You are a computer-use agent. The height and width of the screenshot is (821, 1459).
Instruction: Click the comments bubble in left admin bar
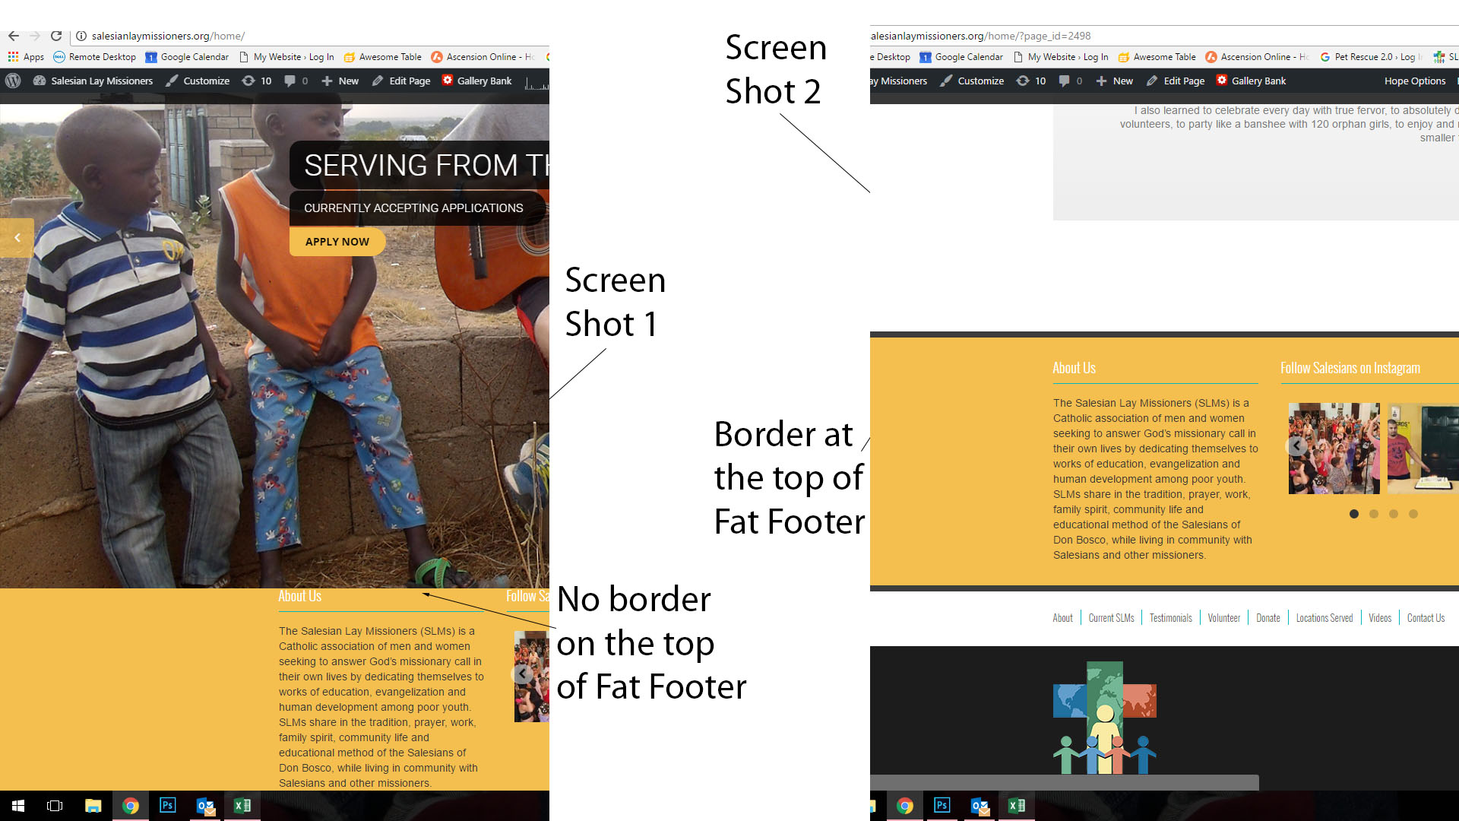tap(296, 81)
